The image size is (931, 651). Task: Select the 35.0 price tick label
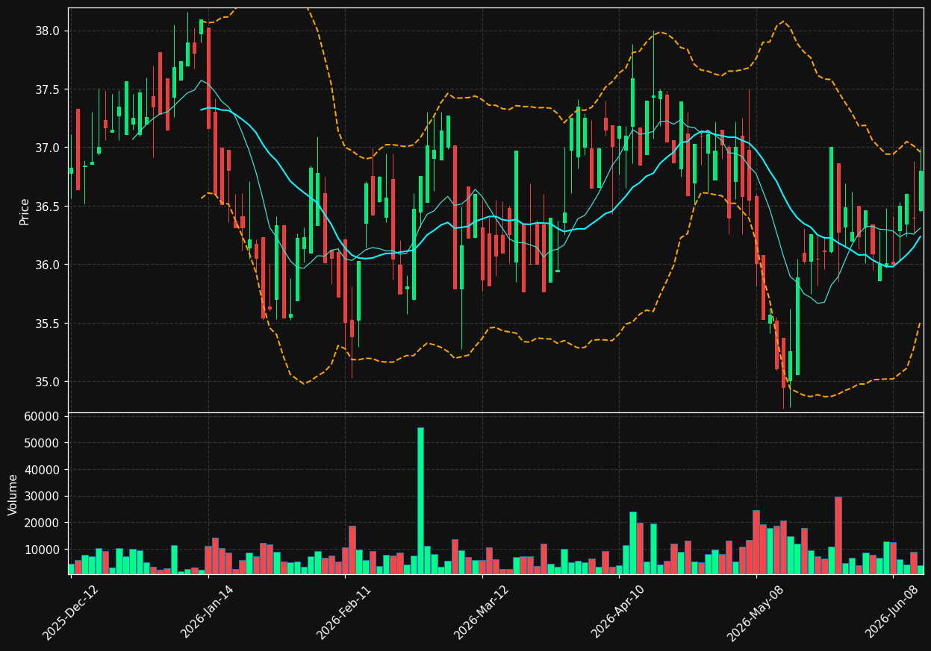[49, 383]
